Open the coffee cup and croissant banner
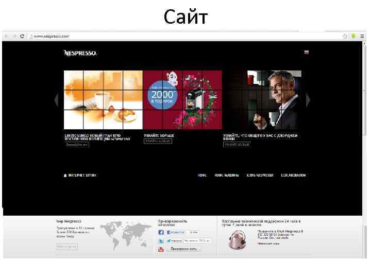 coord(103,100)
